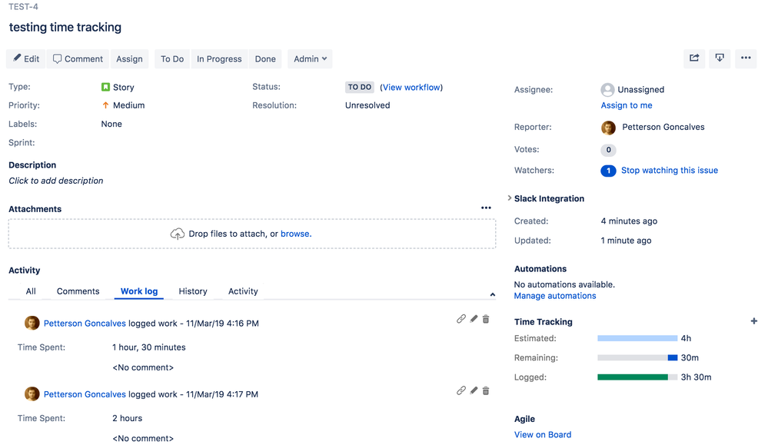Click the Assign to me link
The image size is (768, 445).
[x=626, y=105]
